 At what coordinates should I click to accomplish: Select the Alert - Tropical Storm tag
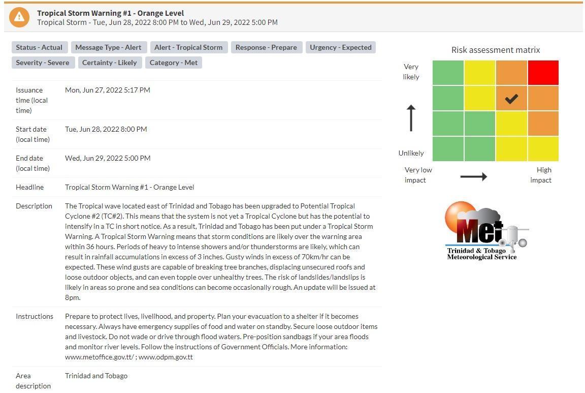[x=188, y=47]
